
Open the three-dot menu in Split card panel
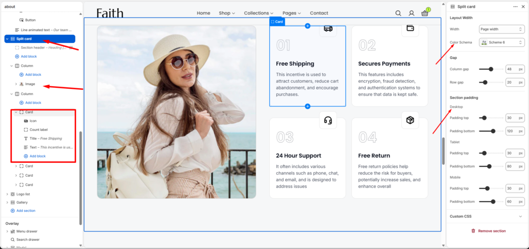click(x=516, y=6)
